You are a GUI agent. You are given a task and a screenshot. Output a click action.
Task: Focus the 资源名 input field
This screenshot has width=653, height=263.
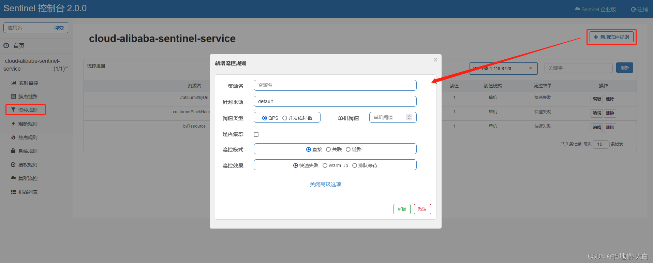click(335, 85)
